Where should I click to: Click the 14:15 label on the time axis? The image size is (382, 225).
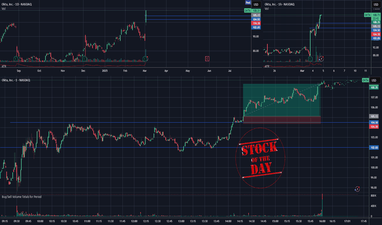pyautogui.click(x=240, y=221)
